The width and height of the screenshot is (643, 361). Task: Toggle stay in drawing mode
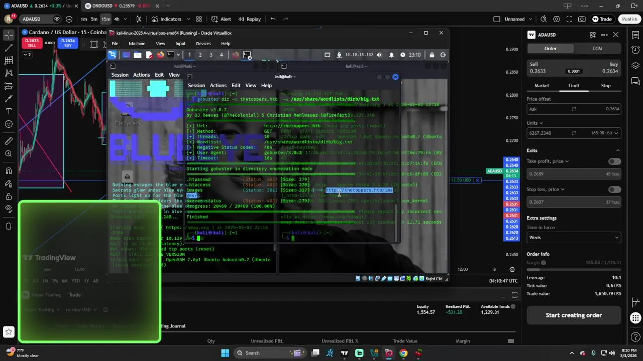(x=9, y=184)
